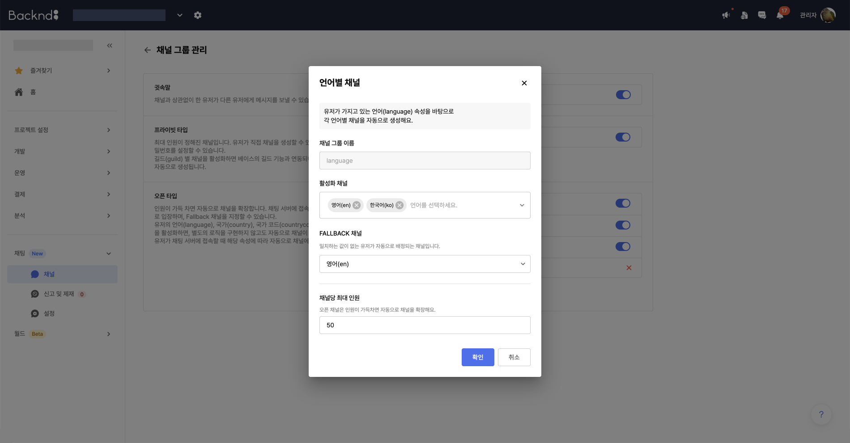Screen dimensions: 850x443
Task: Open the project selector dropdown arrow
Action: 180,15
